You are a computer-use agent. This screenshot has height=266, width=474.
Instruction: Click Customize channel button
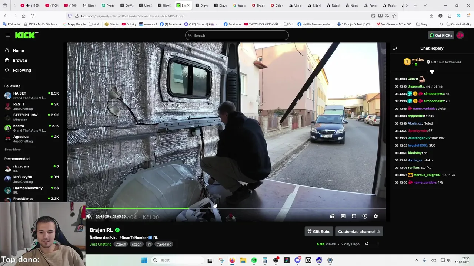tap(359, 232)
